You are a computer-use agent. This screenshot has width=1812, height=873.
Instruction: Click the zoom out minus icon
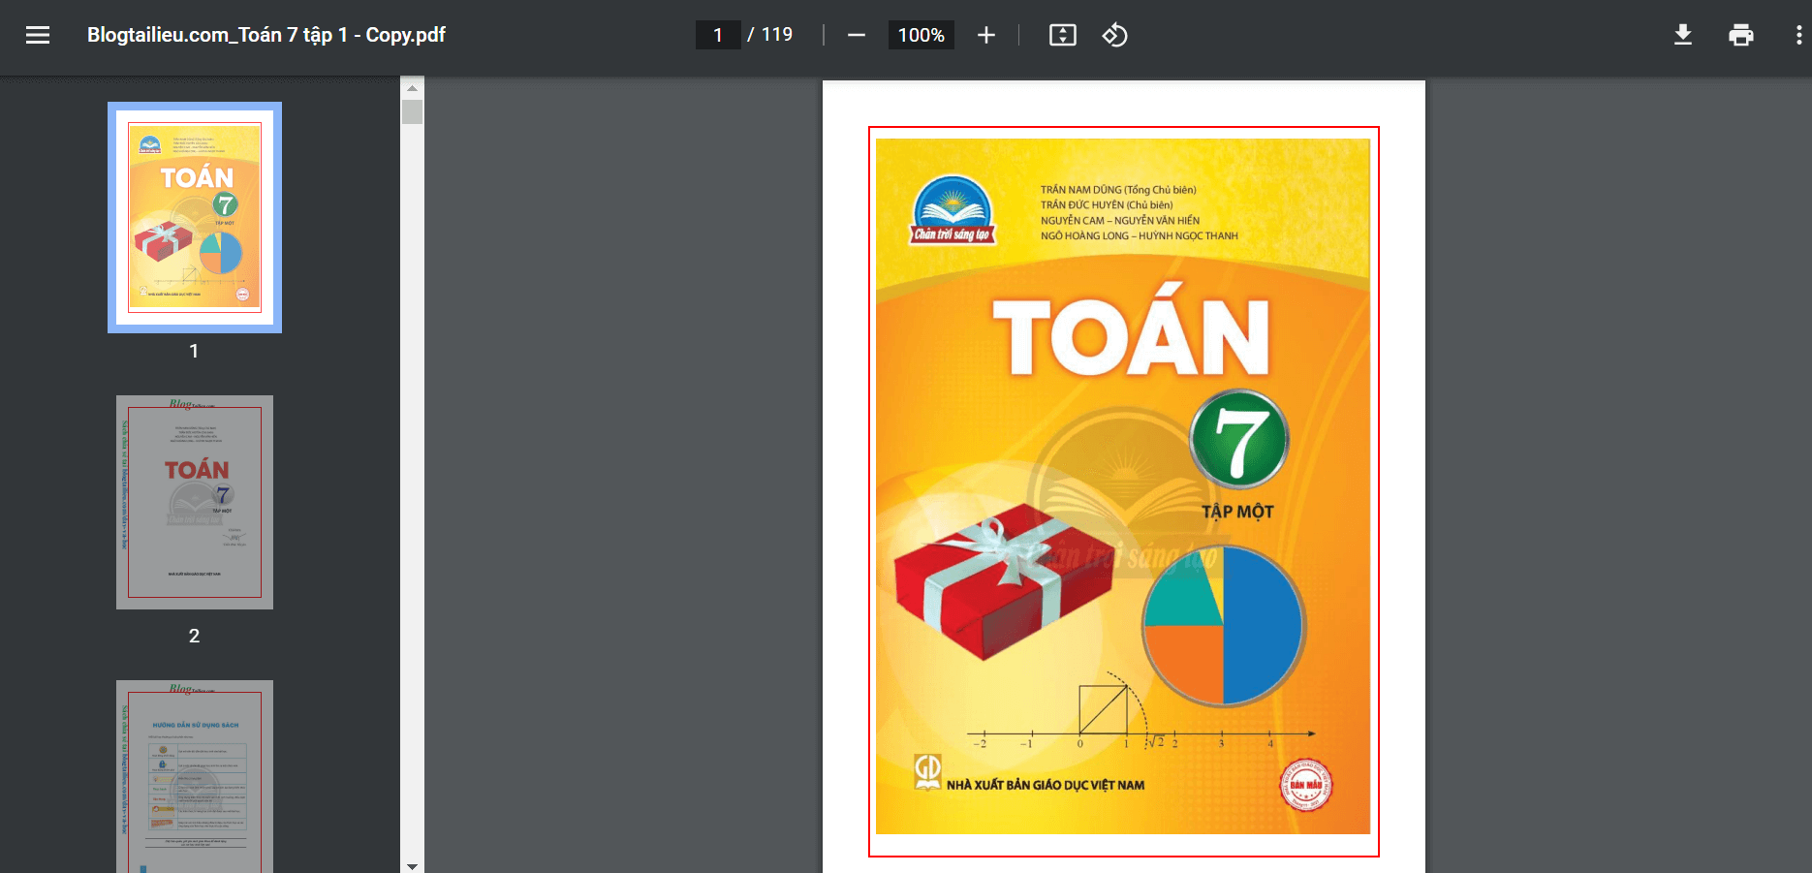pyautogui.click(x=856, y=35)
